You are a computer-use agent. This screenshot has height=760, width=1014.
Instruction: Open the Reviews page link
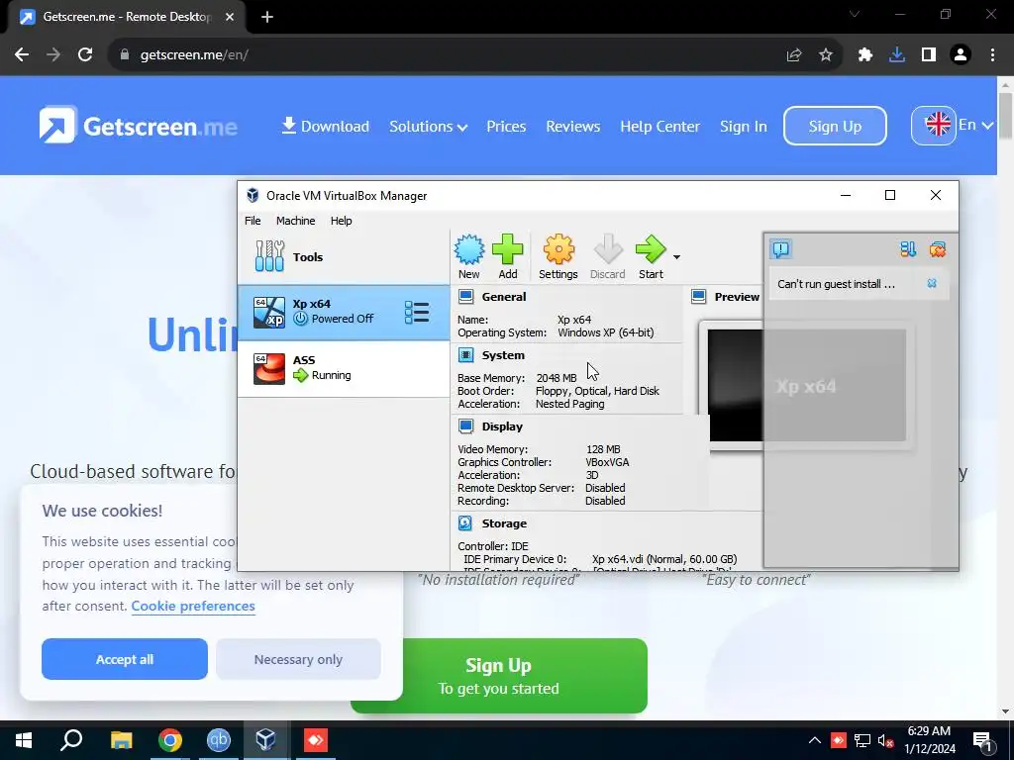pos(573,126)
